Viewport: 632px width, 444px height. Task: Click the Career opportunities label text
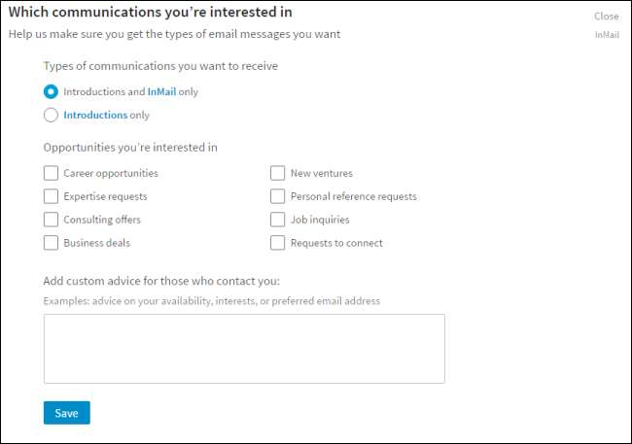[111, 174]
